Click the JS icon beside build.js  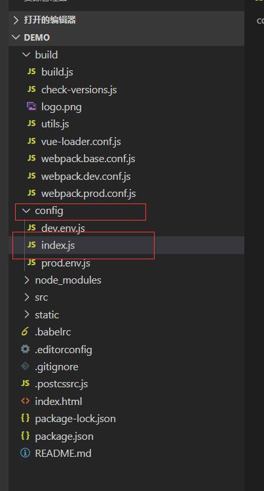point(31,72)
